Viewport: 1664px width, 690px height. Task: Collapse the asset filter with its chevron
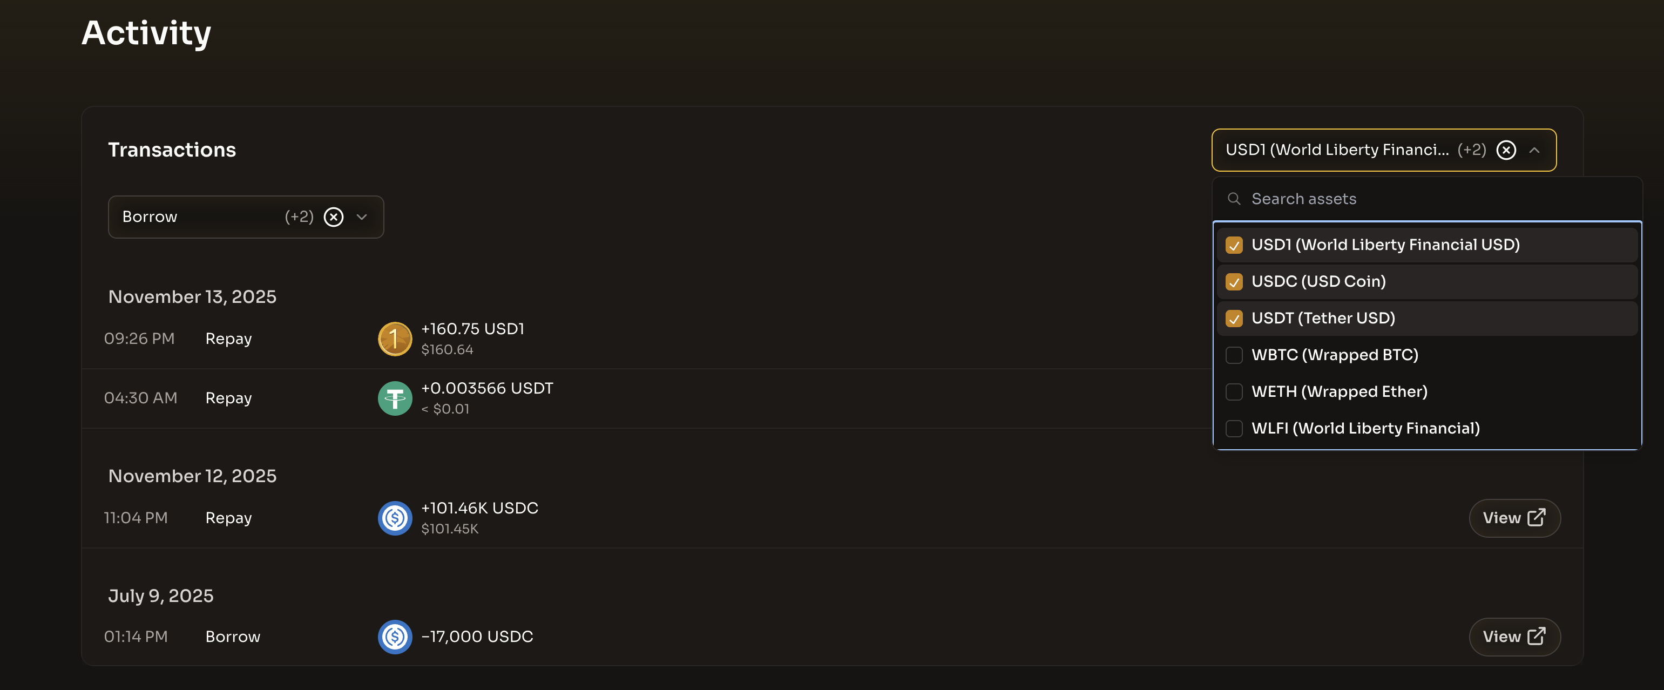tap(1536, 150)
